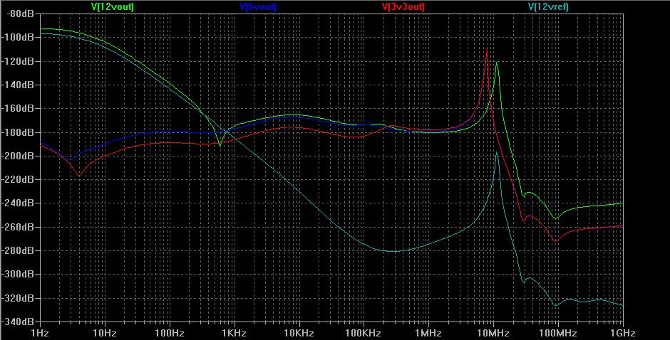The image size is (670, 340).
Task: Click the -300dB axis label
Action: click(x=18, y=275)
